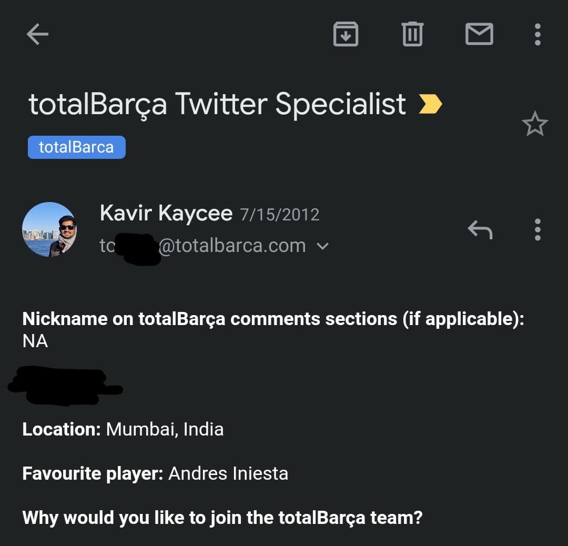The height and width of the screenshot is (546, 568).
Task: Tap the 'Why would you like to join' question
Action: click(222, 518)
